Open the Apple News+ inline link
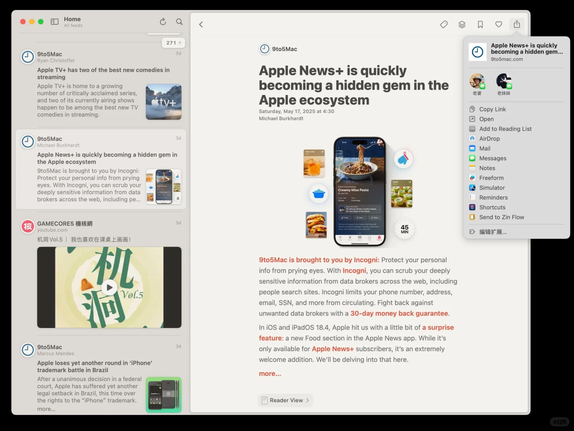This screenshot has width=574, height=431. [x=332, y=349]
